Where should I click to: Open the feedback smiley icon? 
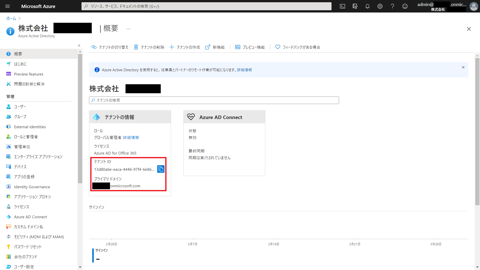point(405,6)
